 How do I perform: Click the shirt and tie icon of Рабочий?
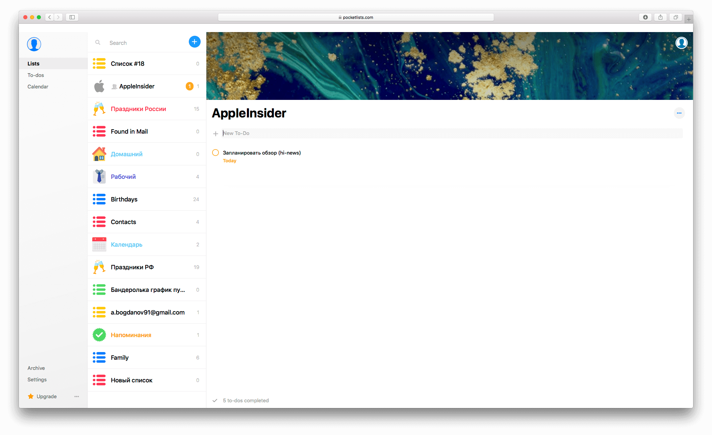click(99, 176)
